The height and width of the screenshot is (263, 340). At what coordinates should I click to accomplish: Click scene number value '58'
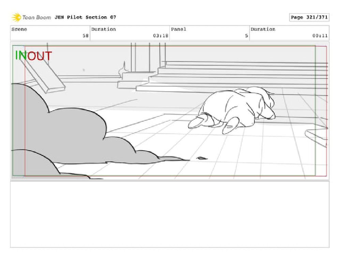click(x=86, y=36)
